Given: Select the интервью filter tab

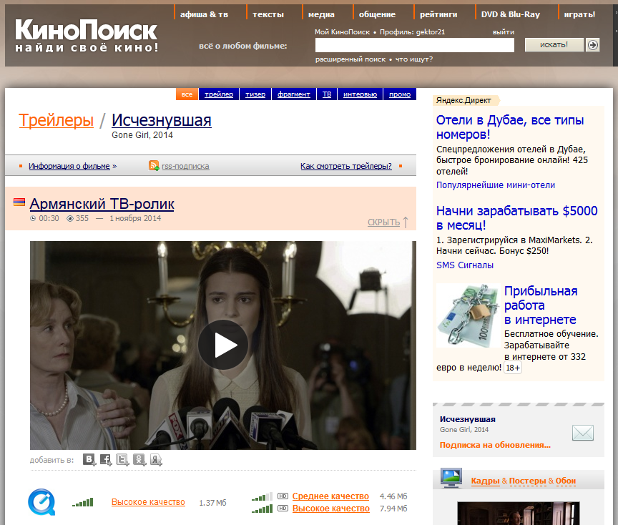Looking at the screenshot, I should (360, 94).
